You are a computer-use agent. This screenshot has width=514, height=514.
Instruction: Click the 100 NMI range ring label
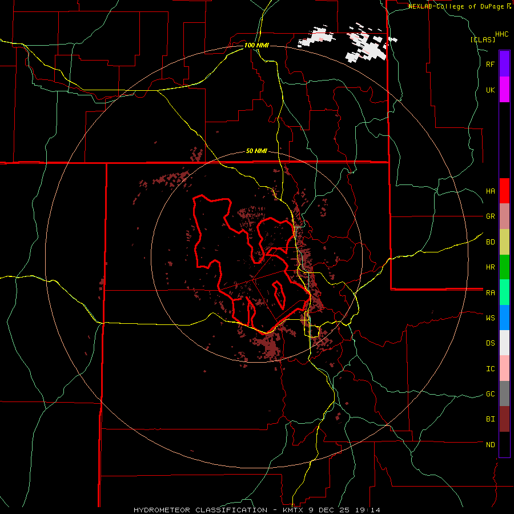256,45
